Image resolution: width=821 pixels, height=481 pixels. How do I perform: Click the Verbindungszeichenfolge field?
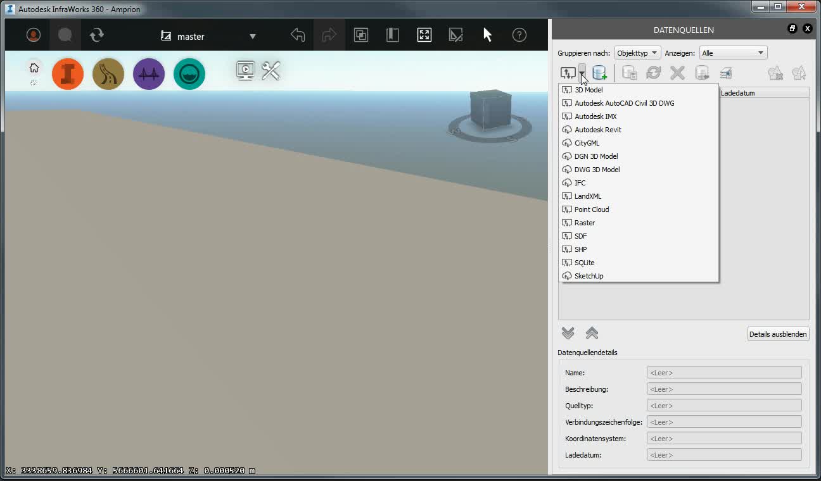click(x=724, y=422)
